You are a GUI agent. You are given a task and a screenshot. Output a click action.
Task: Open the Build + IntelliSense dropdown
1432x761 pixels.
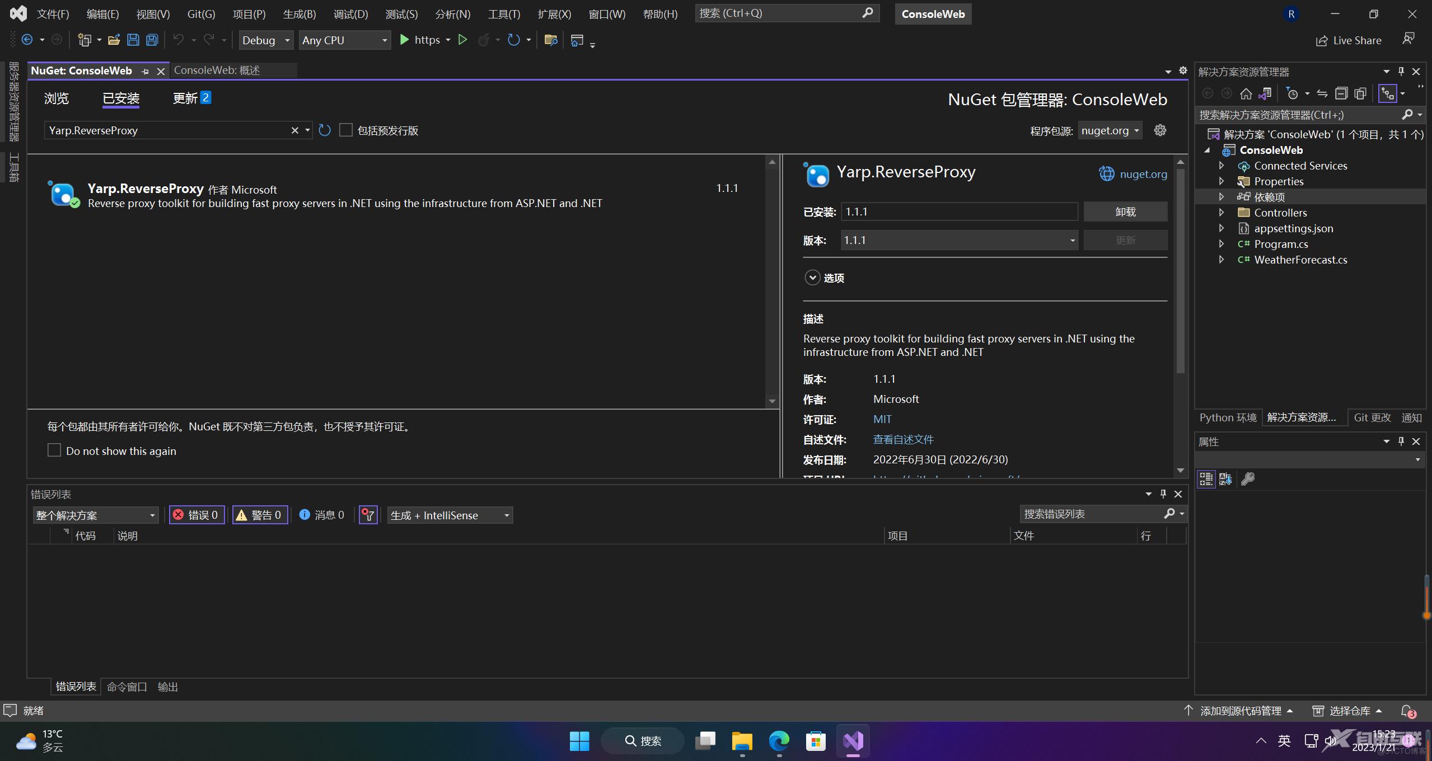click(x=450, y=515)
